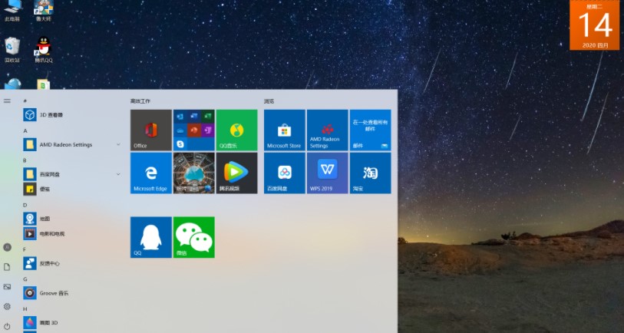Open the 百度网盘 tile
The image size is (624, 333).
[x=284, y=173]
